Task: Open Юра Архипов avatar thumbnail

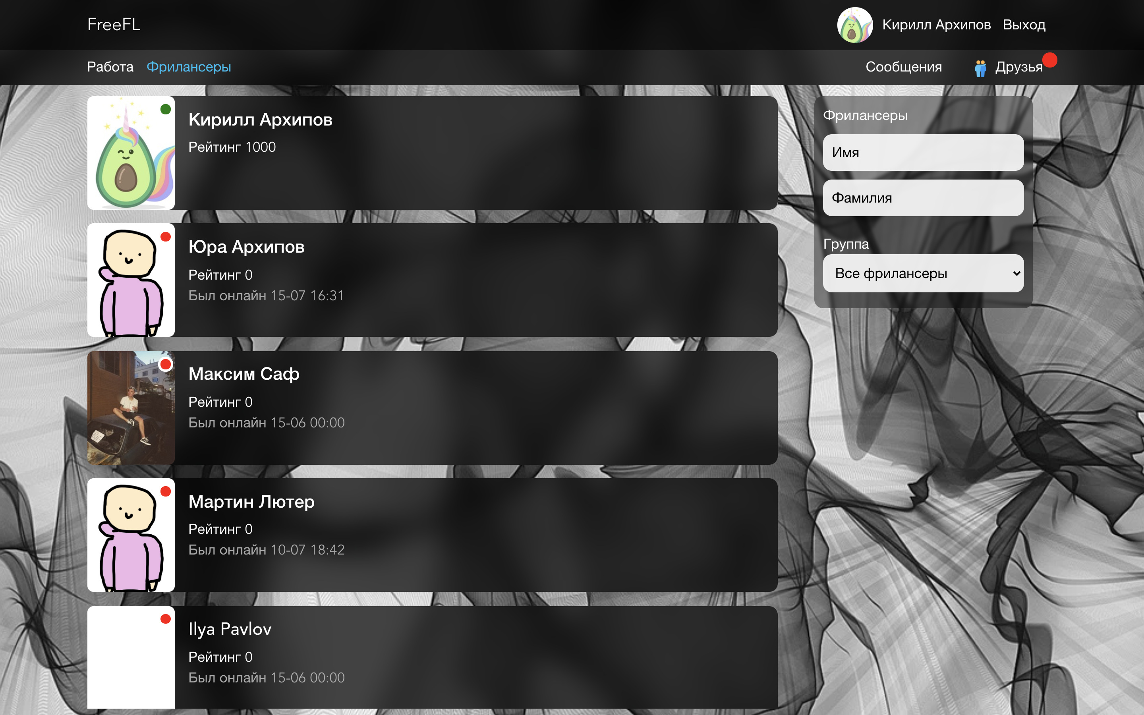Action: coord(131,280)
